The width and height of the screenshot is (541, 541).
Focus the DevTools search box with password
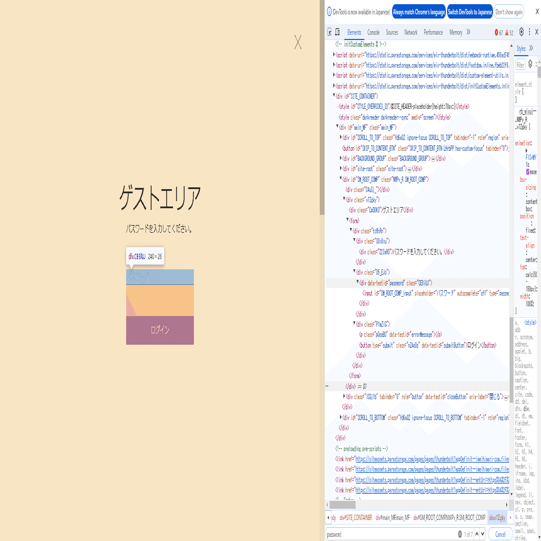[391, 534]
